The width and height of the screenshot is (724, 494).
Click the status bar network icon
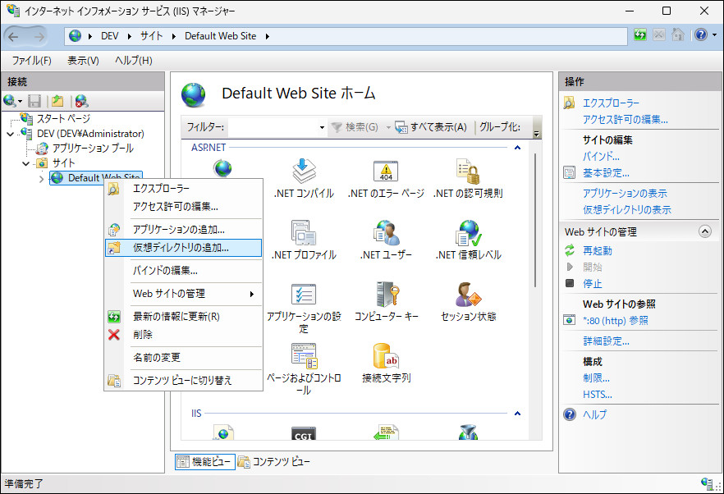[707, 483]
